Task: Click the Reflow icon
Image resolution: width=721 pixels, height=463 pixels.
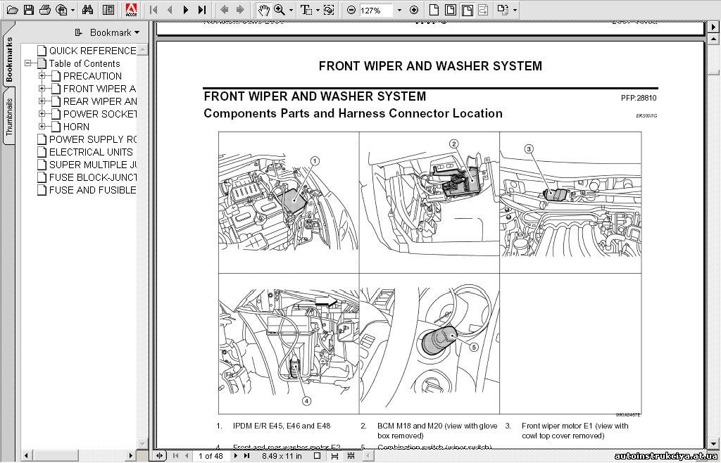Action: [x=483, y=10]
